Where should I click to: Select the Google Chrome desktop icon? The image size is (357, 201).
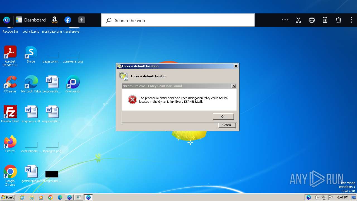click(x=10, y=176)
